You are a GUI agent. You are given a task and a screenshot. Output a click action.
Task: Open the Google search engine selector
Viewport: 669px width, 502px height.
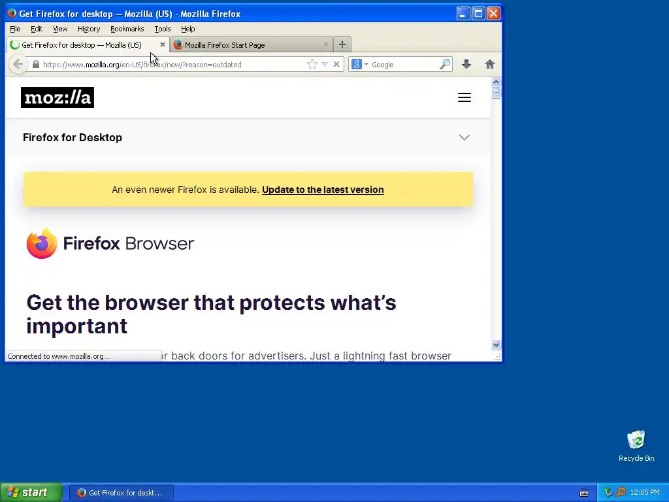coord(360,65)
